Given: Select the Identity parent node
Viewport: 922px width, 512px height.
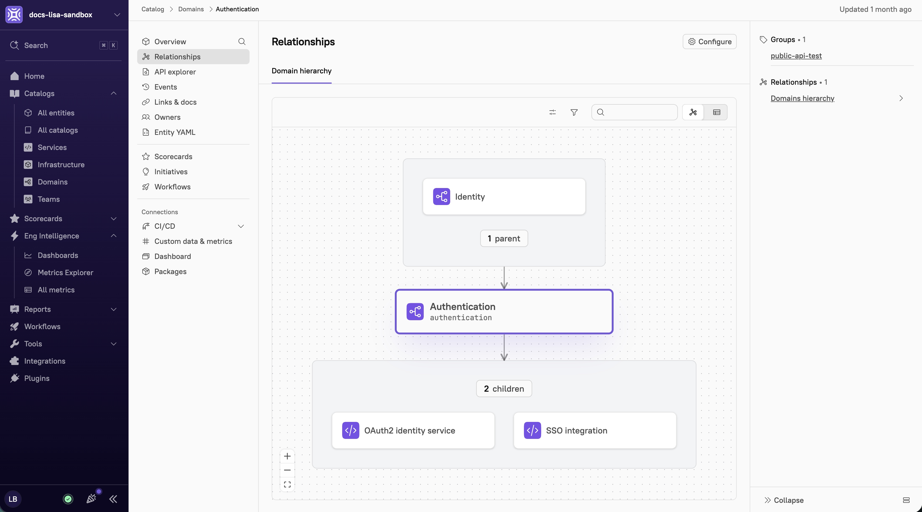Looking at the screenshot, I should 504,197.
